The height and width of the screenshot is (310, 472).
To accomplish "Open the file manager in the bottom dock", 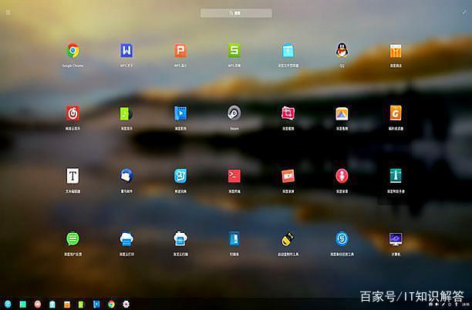I will click(x=52, y=305).
